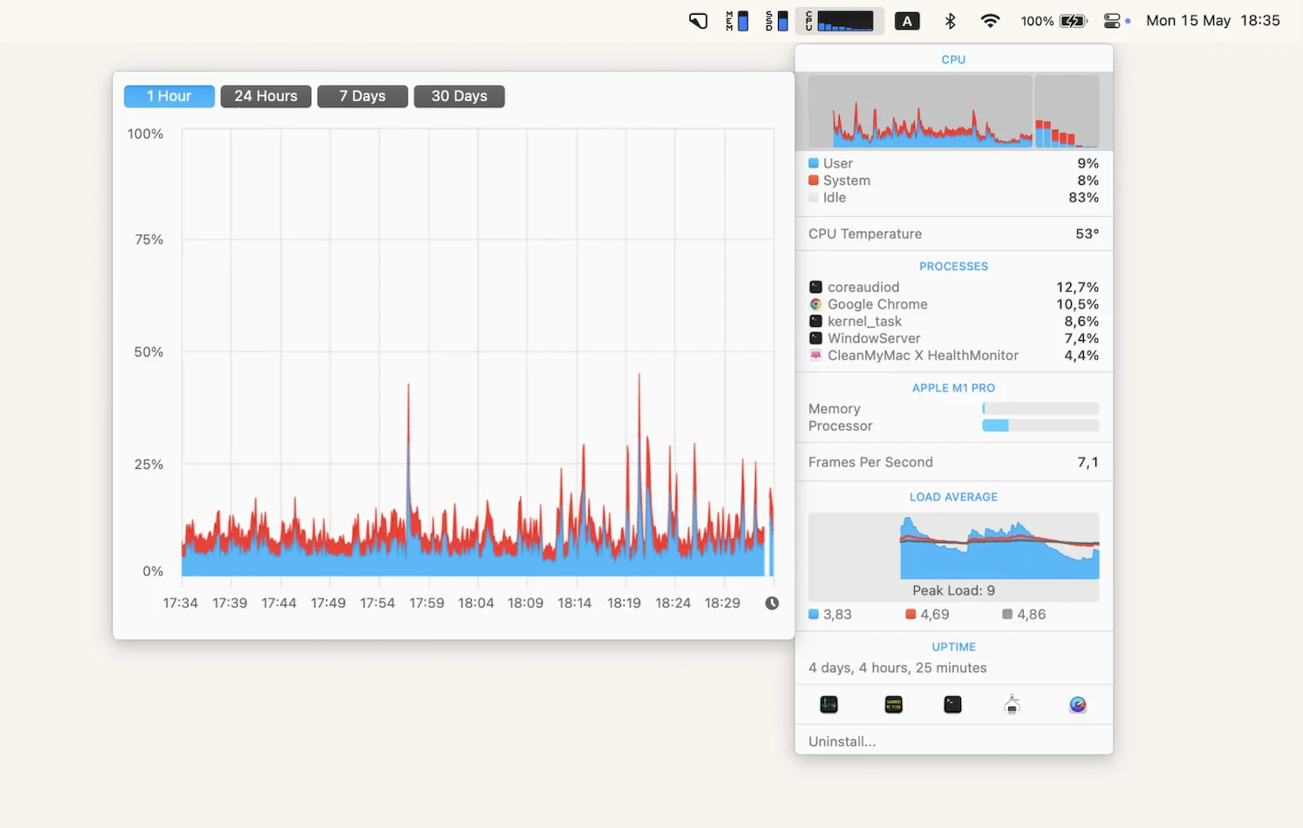Image resolution: width=1303 pixels, height=828 pixels.
Task: Click the clock icon below the graph
Action: (x=772, y=603)
